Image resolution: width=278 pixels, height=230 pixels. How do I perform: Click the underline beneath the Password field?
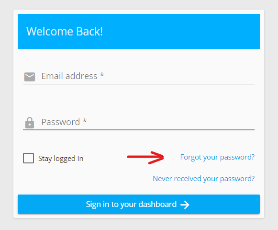coord(139,130)
